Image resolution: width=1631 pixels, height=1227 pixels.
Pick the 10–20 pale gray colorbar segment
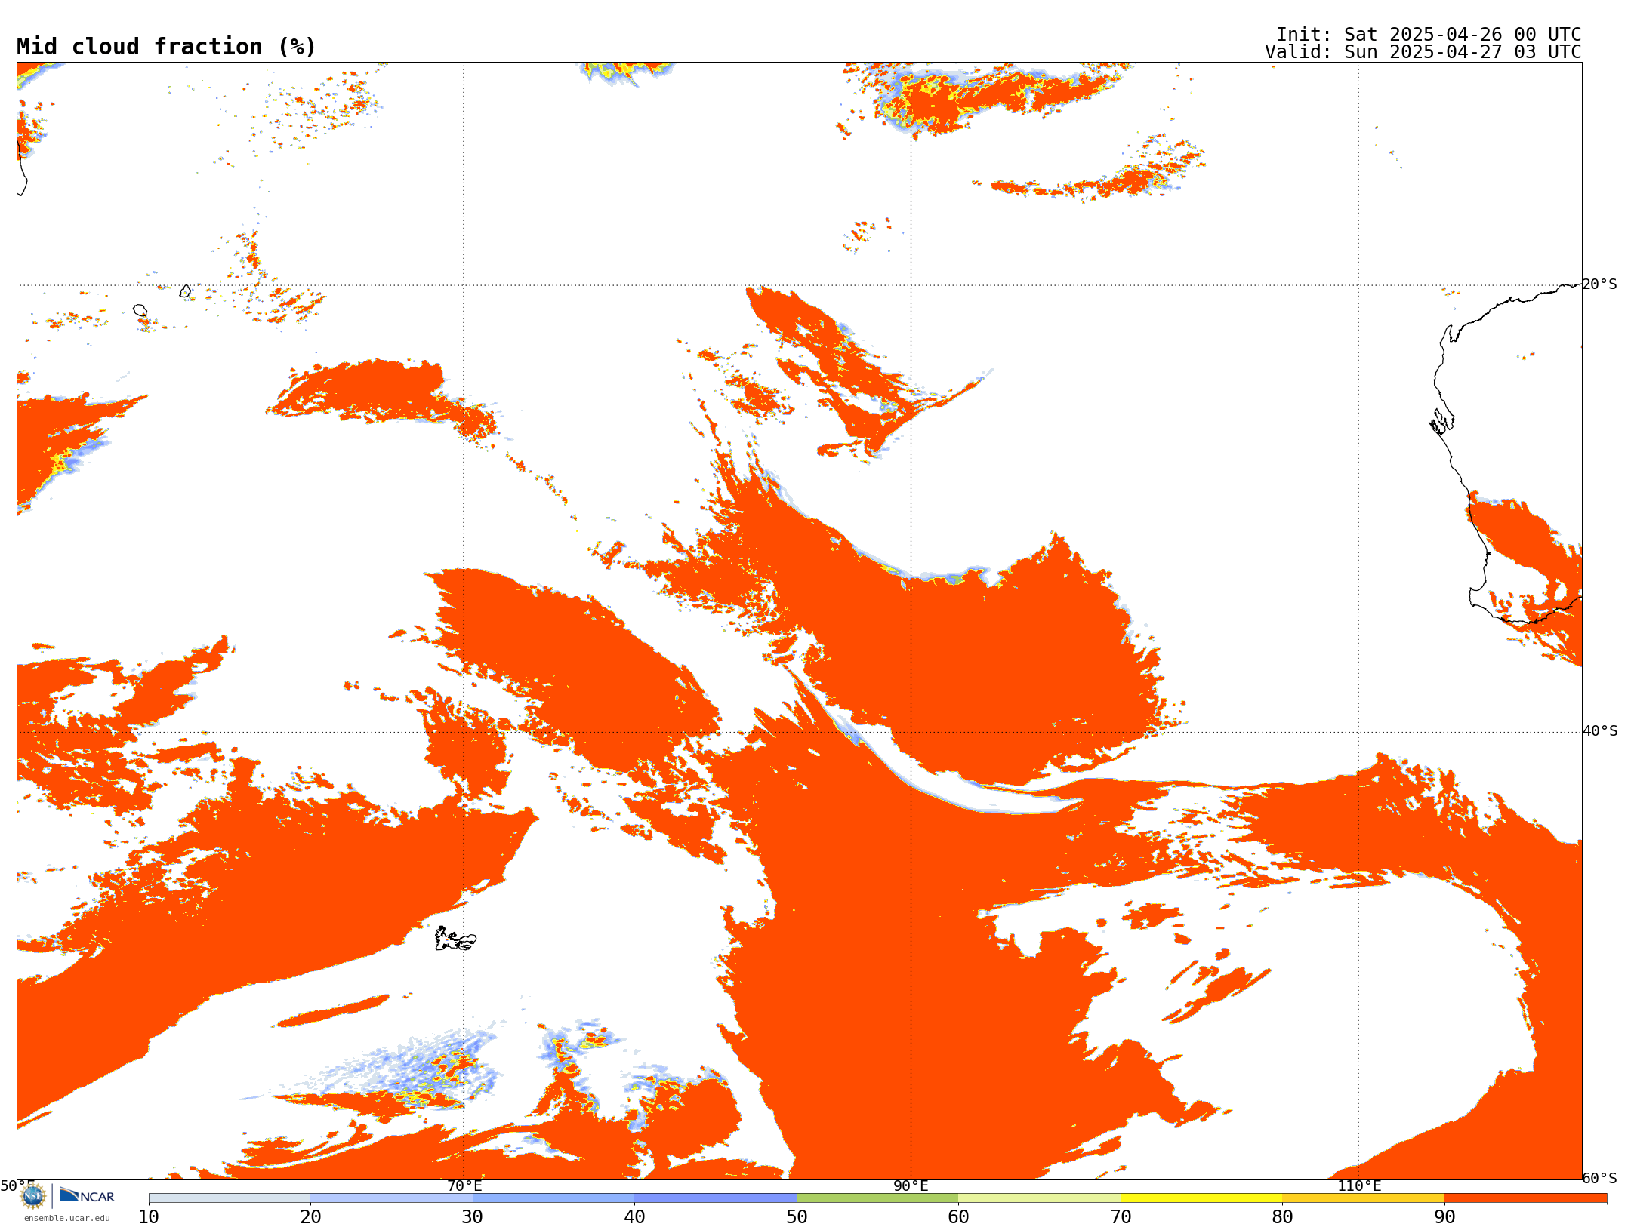coord(230,1198)
